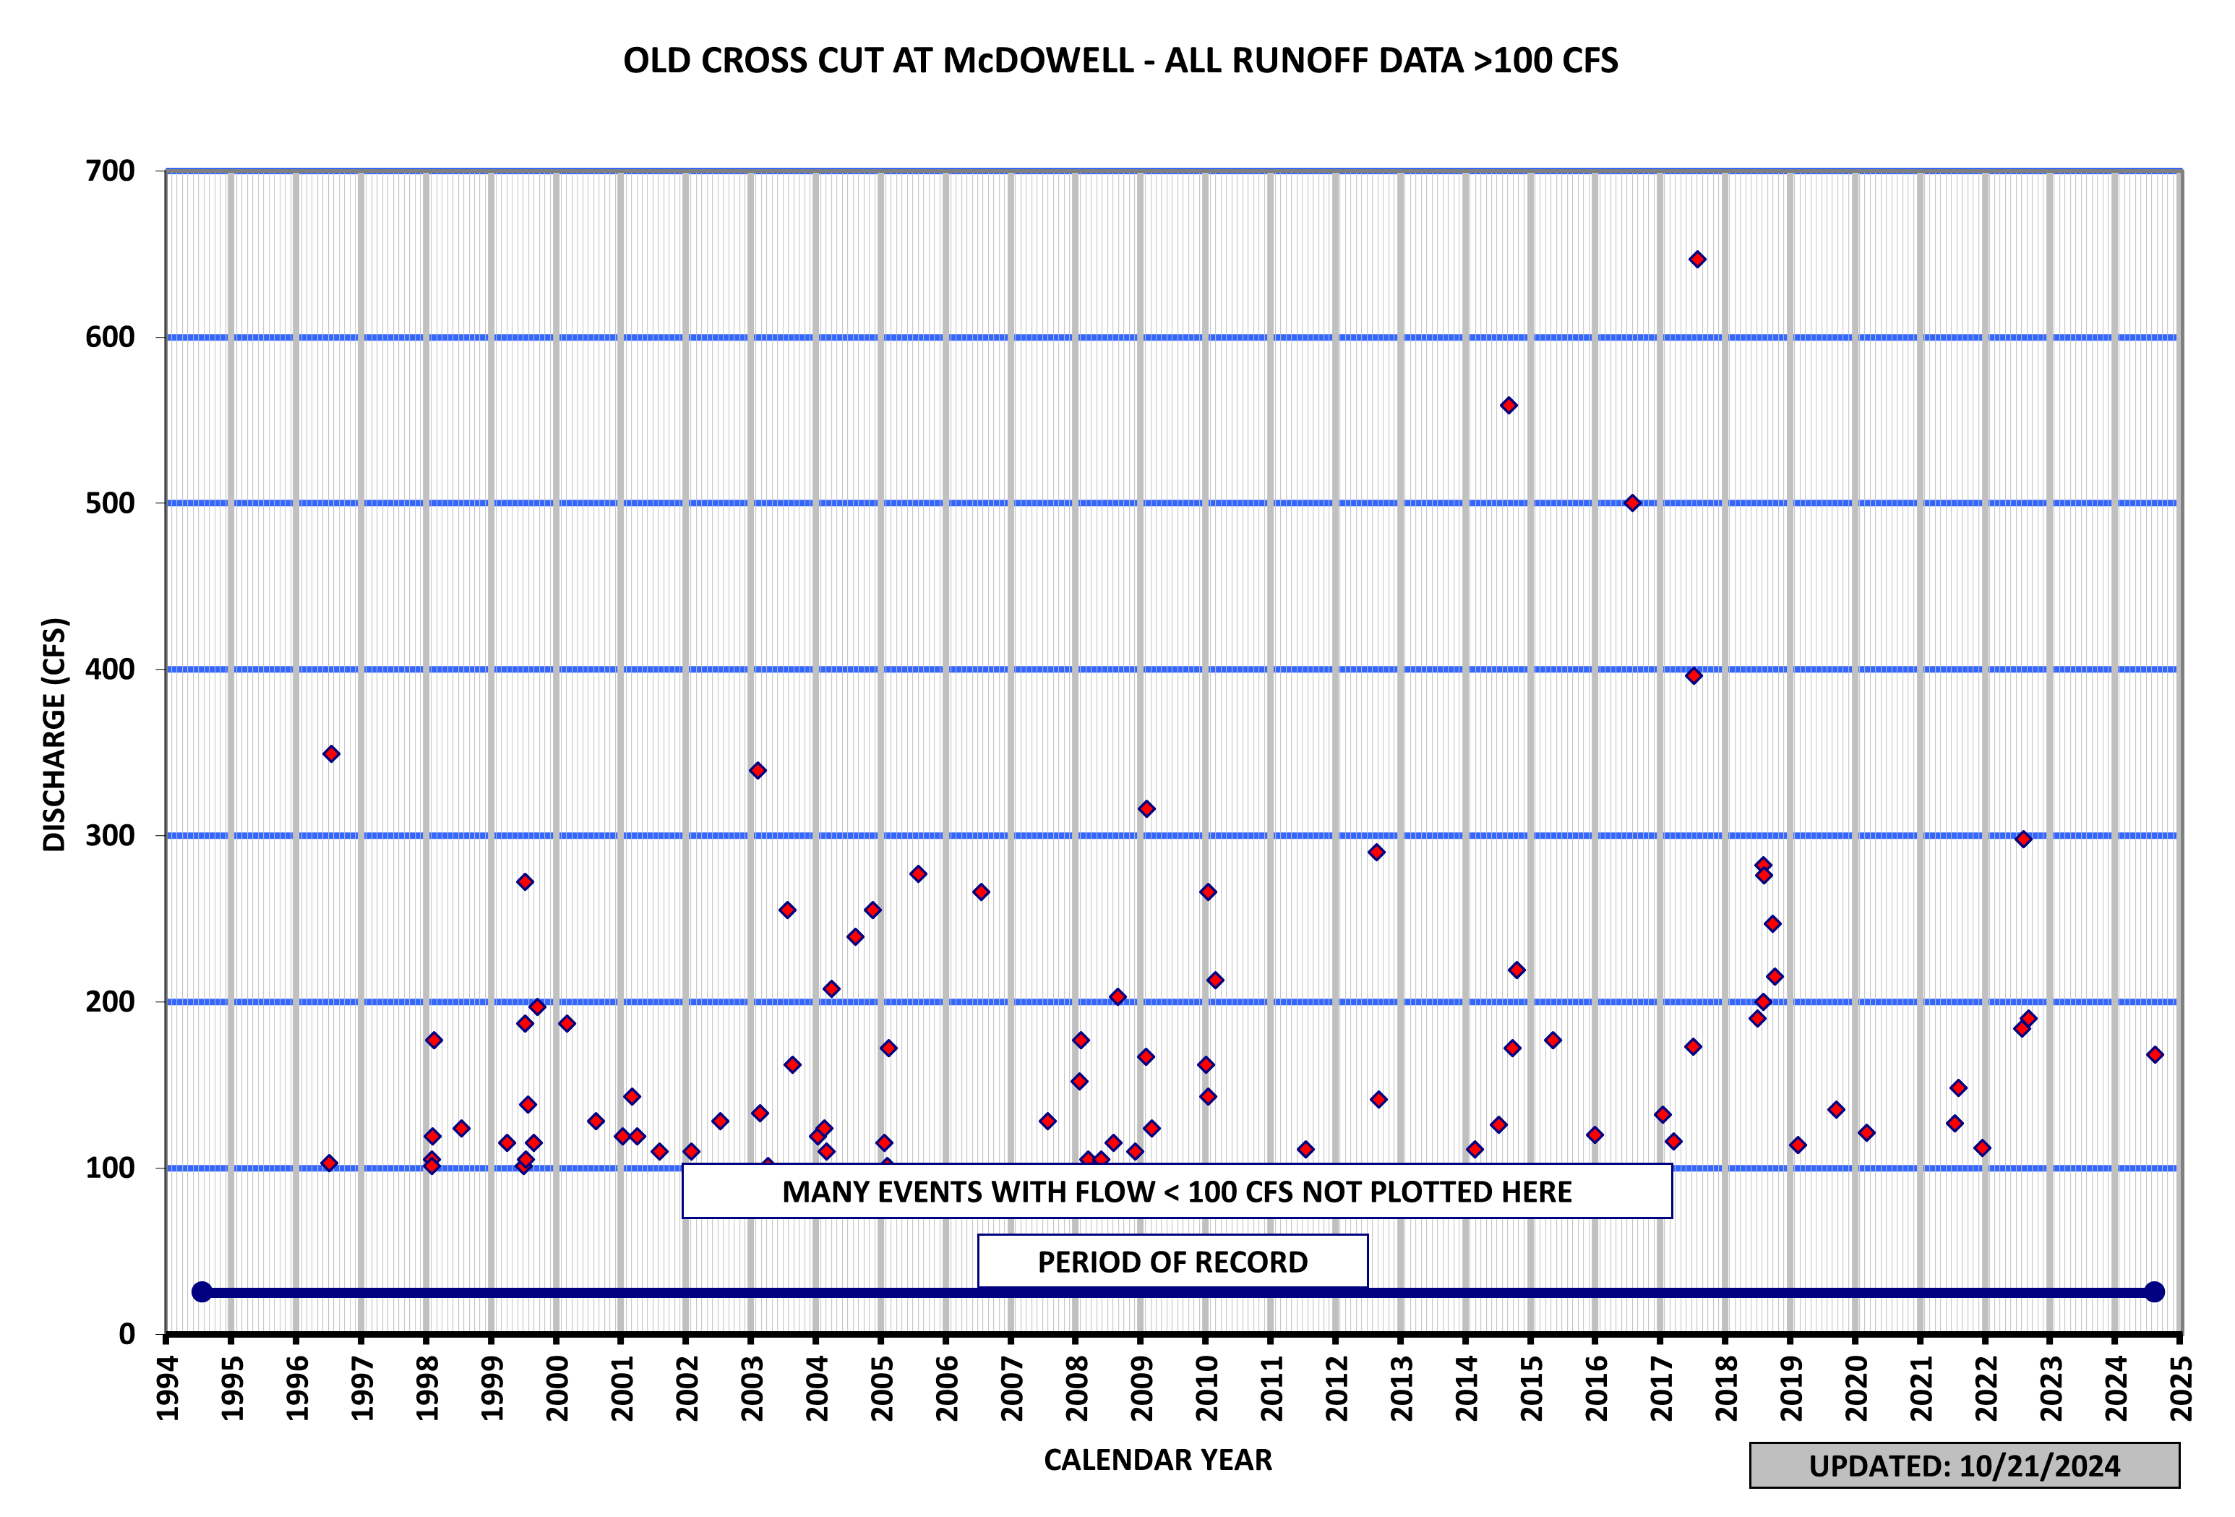This screenshot has height=1517, width=2235.
Task: Click the 2010 x-axis year label
Action: 1207,1387
